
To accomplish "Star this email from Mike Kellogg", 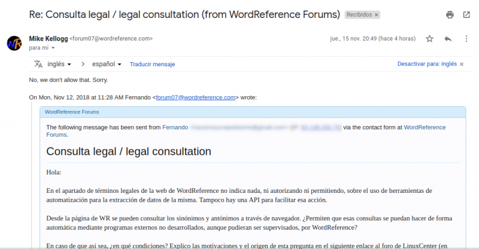I will 429,39.
